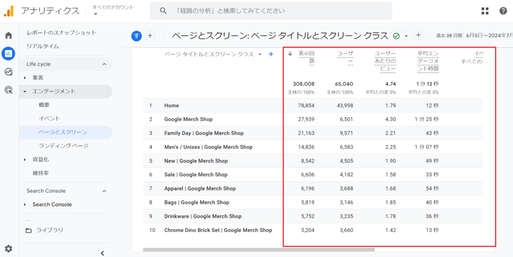Collapse the Life cycle section
Image resolution: width=513 pixels, height=257 pixels.
pos(104,64)
